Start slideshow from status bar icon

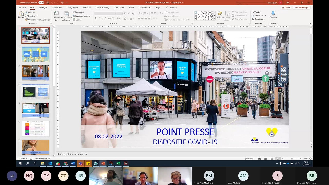point(278,159)
